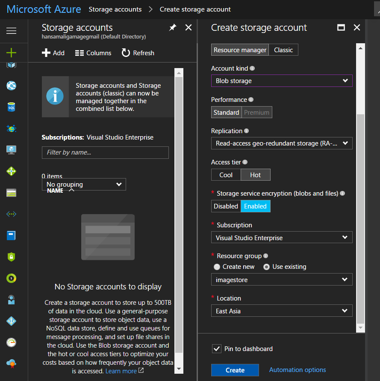Pin the Storage accounts blade
Screen dimensions: 380x381
coord(173,27)
